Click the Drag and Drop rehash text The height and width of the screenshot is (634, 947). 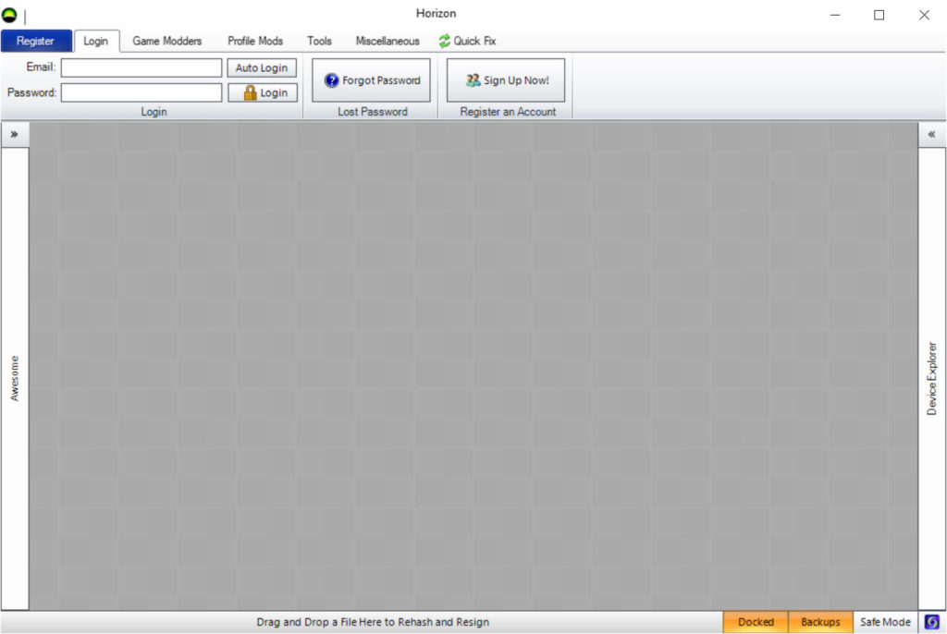373,622
